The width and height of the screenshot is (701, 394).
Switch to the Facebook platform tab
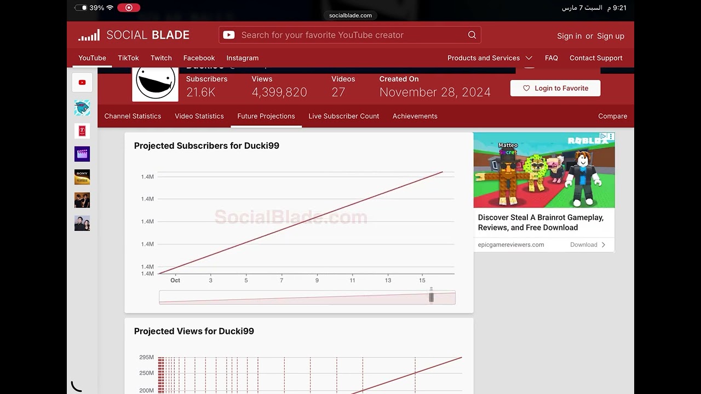[199, 58]
